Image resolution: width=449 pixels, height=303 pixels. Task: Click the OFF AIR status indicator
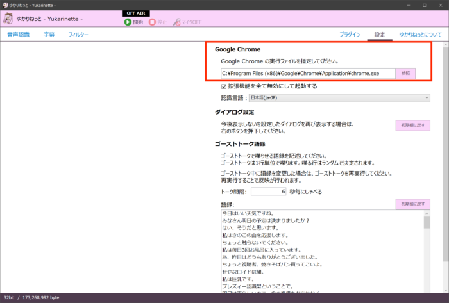click(136, 13)
